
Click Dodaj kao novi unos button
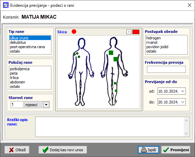[x=63, y=150]
